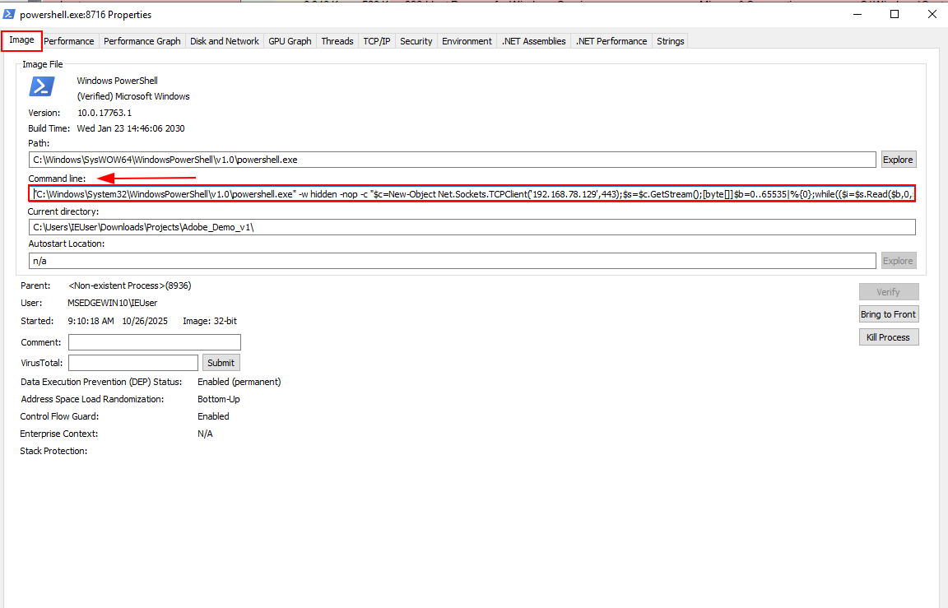Image resolution: width=948 pixels, height=608 pixels.
Task: Click Explore button next to Path field
Action: coord(898,160)
